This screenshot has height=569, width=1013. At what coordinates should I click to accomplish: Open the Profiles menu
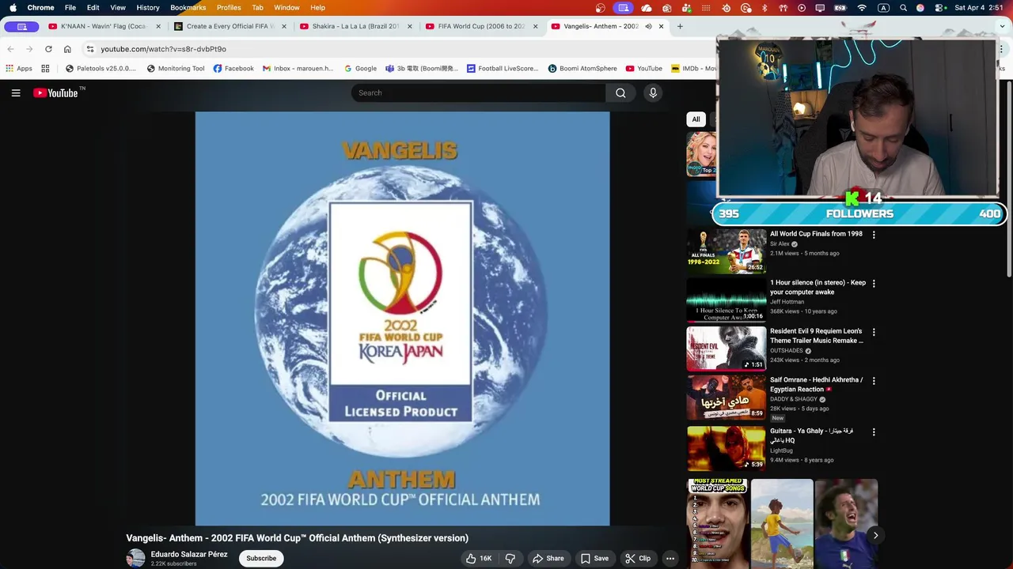(229, 8)
